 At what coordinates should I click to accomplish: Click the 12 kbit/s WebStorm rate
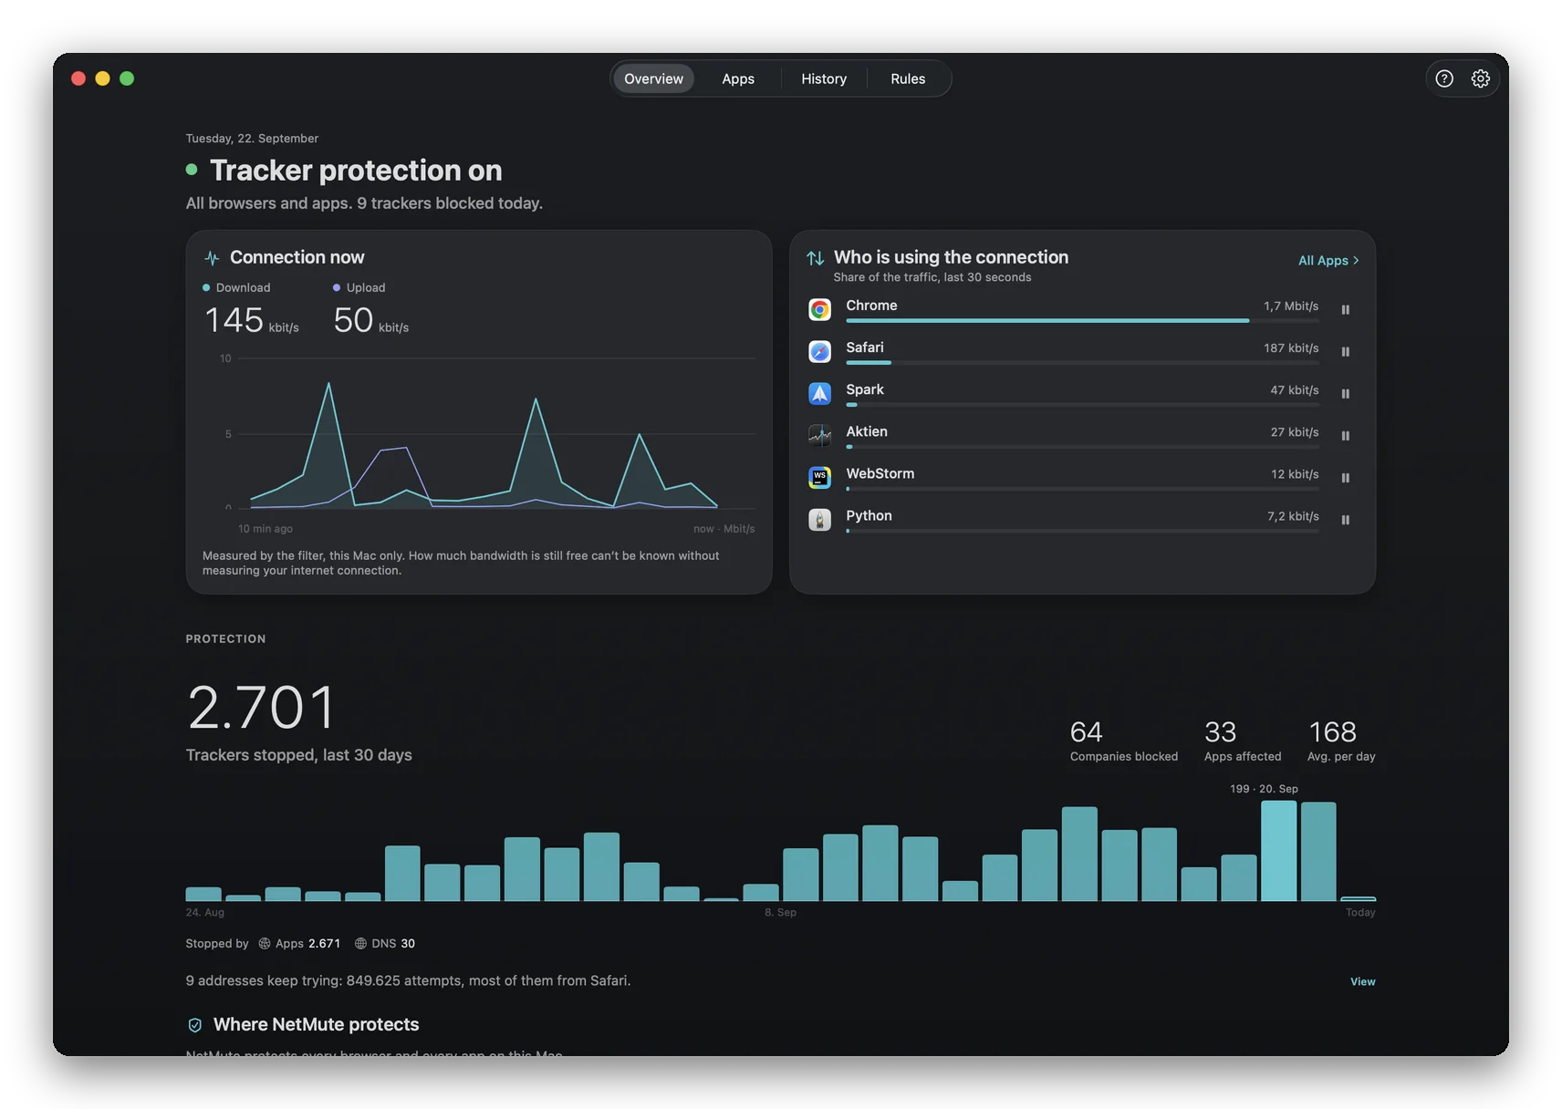click(1294, 474)
